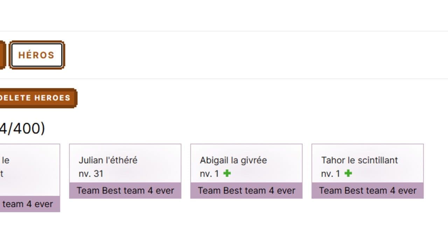Switch to the HÉROS tab

(x=37, y=55)
